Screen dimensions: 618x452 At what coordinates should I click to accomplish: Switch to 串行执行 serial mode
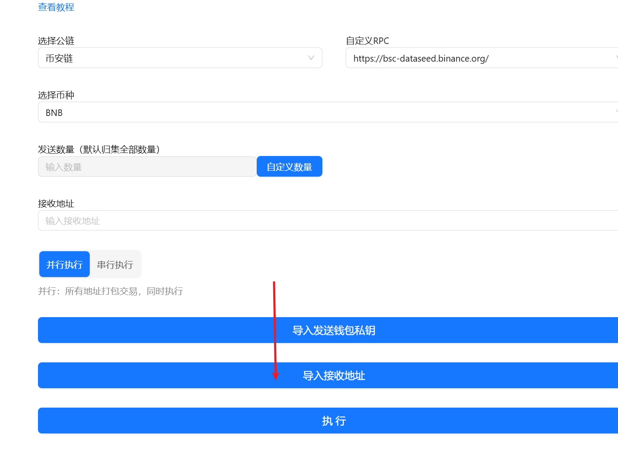(115, 264)
